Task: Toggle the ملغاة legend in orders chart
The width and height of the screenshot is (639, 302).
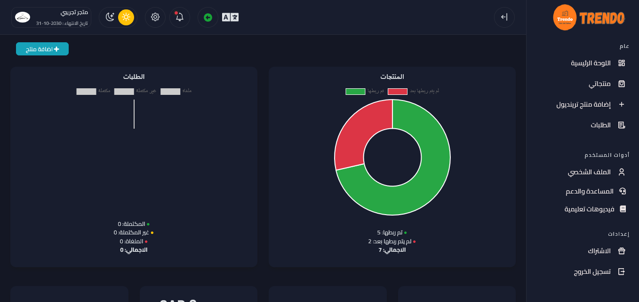Action: (x=170, y=91)
